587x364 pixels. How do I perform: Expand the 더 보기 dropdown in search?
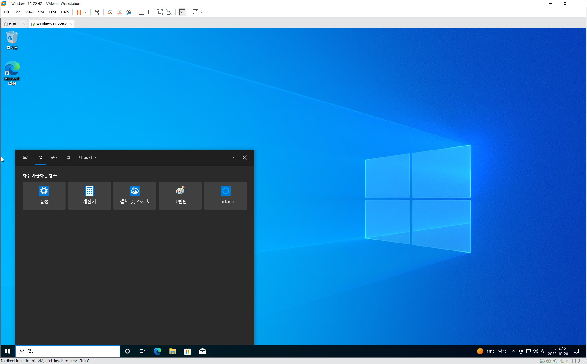click(x=88, y=157)
